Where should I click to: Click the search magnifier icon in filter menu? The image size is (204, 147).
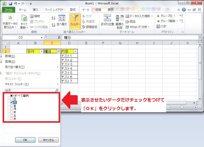[x=57, y=90]
